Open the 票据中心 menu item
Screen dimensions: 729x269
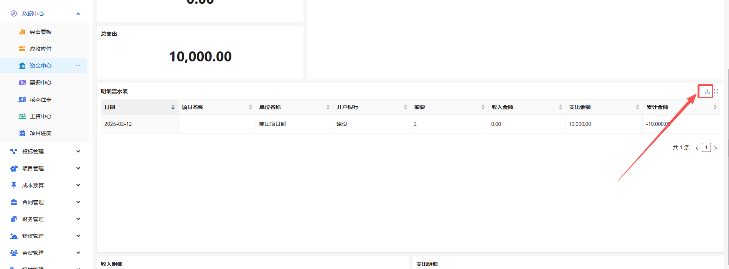pos(44,83)
